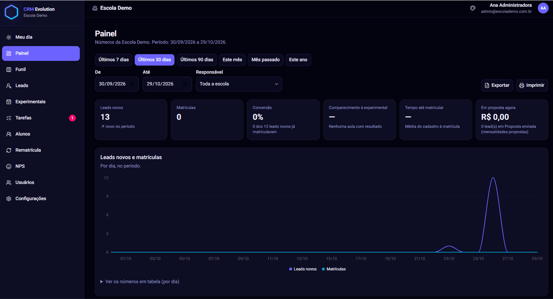Click the grid icon beside Painel
This screenshot has width=553, height=299.
click(9, 53)
